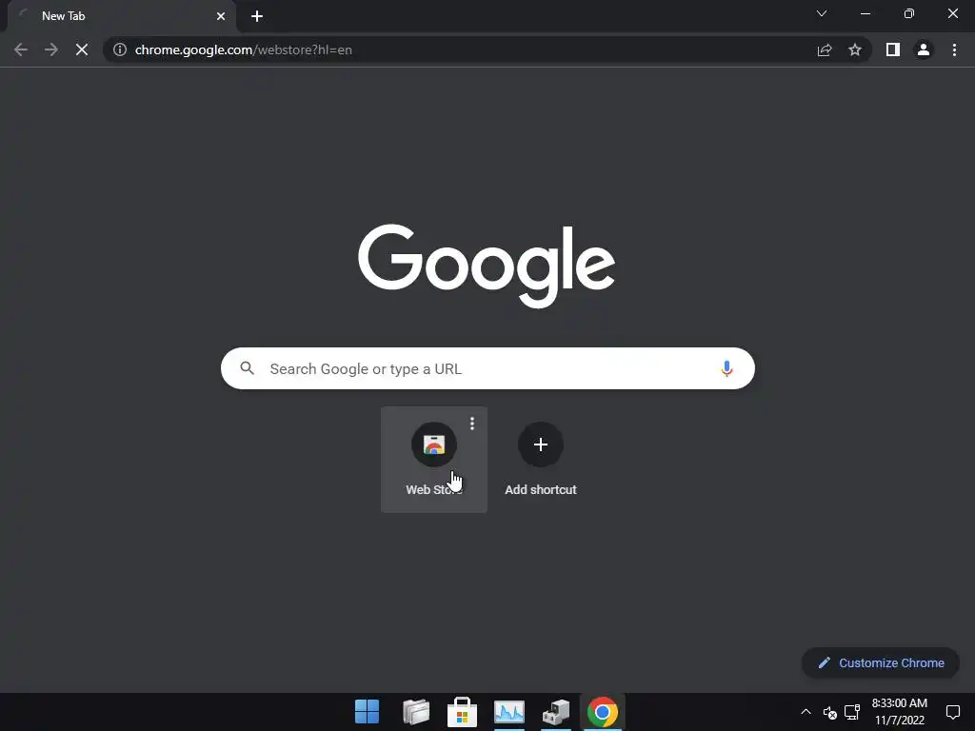Image resolution: width=975 pixels, height=731 pixels.
Task: Open the Windows Start menu
Action: [367, 712]
